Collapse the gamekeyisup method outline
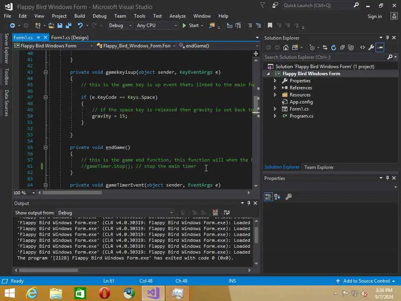 pos(45,72)
